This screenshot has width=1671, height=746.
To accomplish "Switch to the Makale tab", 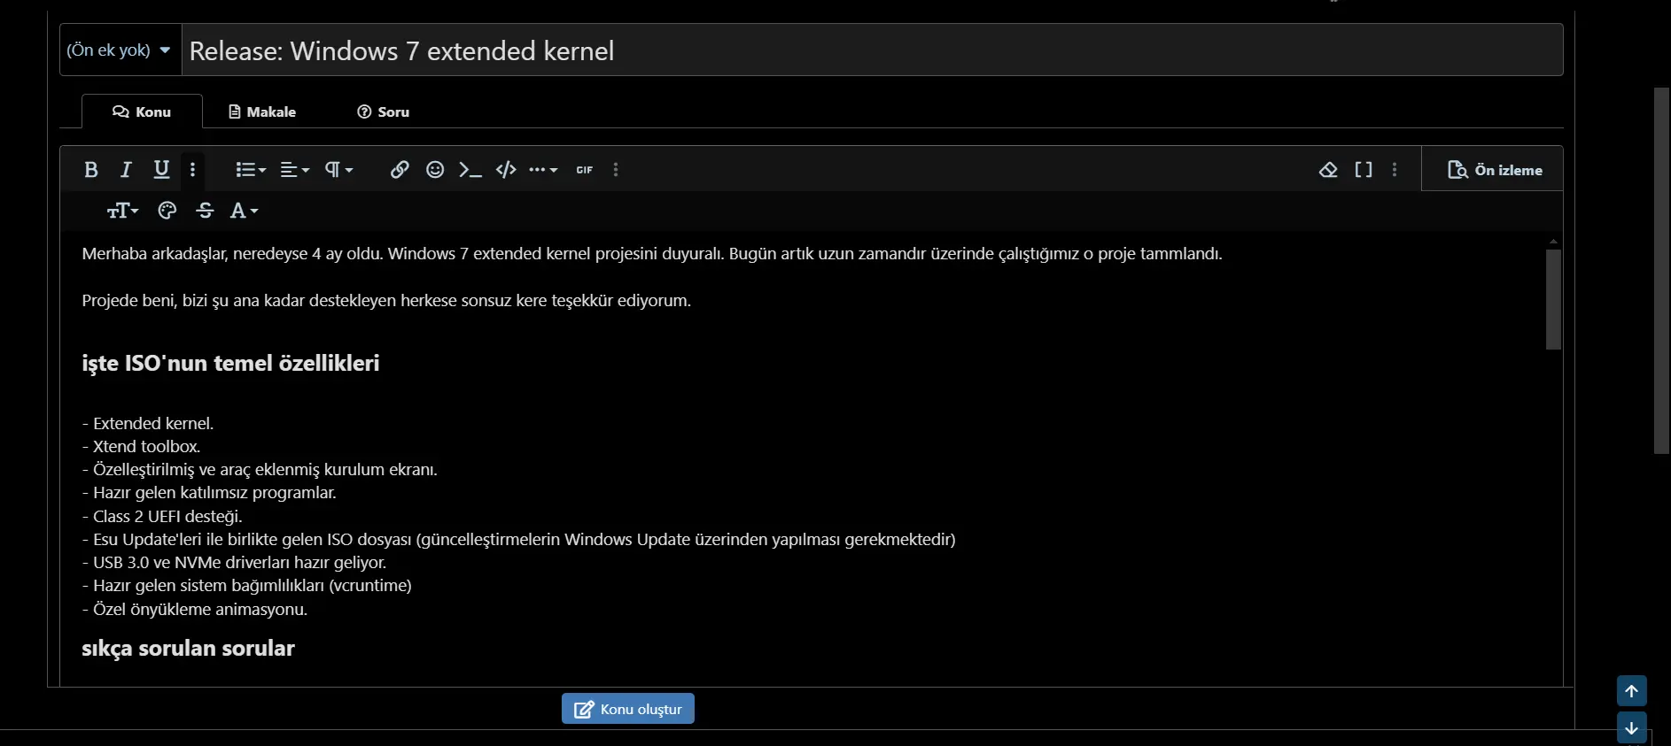I will pos(262,112).
